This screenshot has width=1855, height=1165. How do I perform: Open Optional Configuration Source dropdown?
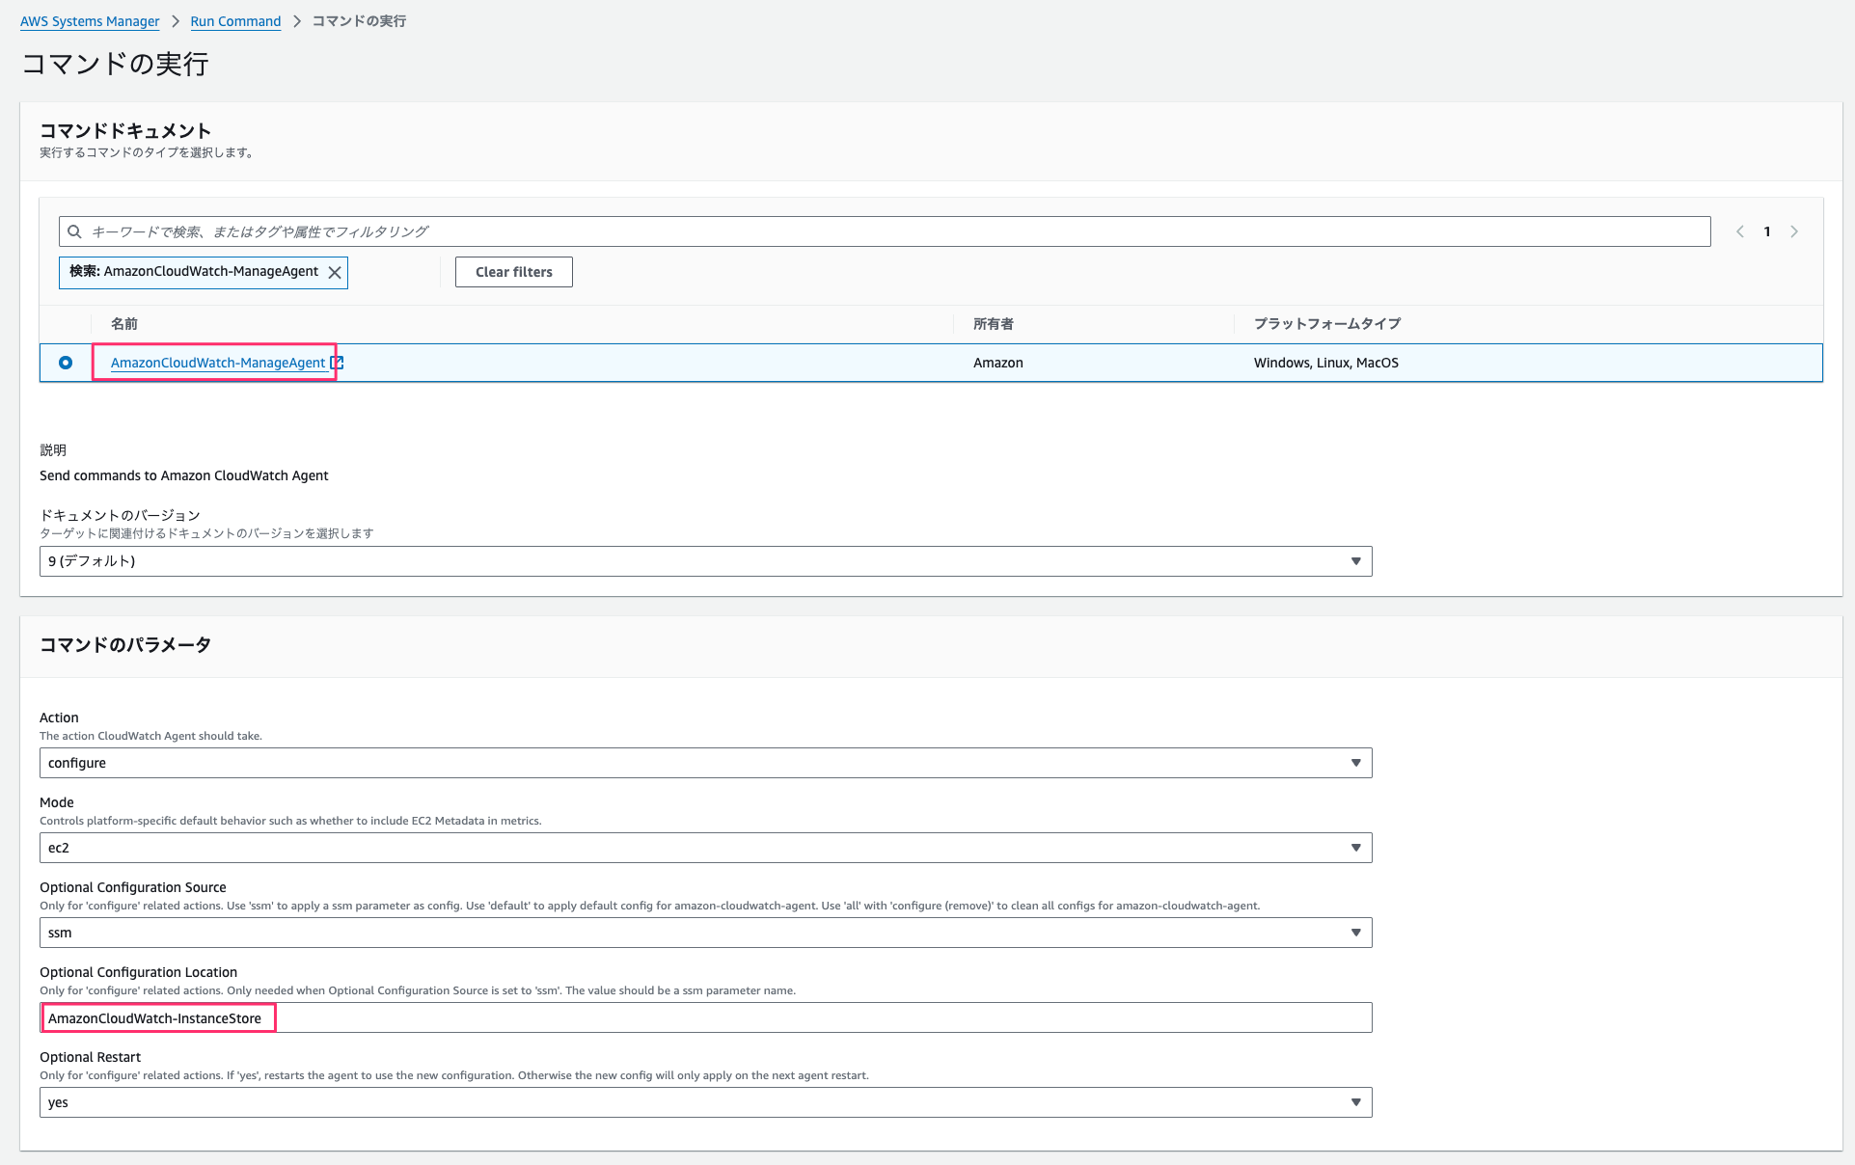point(706,933)
